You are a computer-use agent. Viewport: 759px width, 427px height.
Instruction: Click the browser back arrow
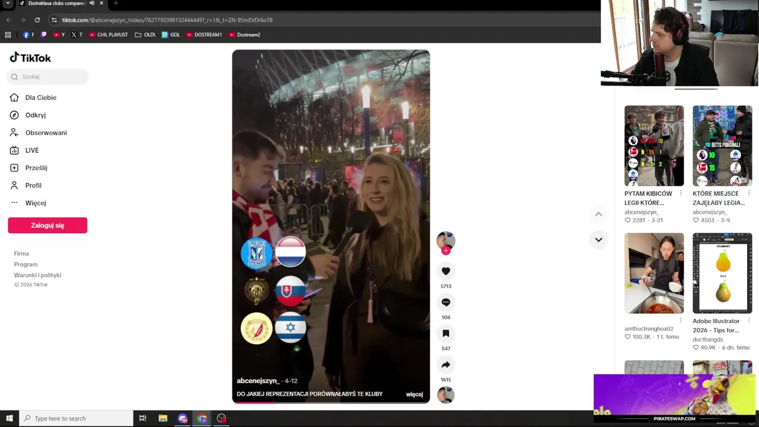(x=8, y=20)
